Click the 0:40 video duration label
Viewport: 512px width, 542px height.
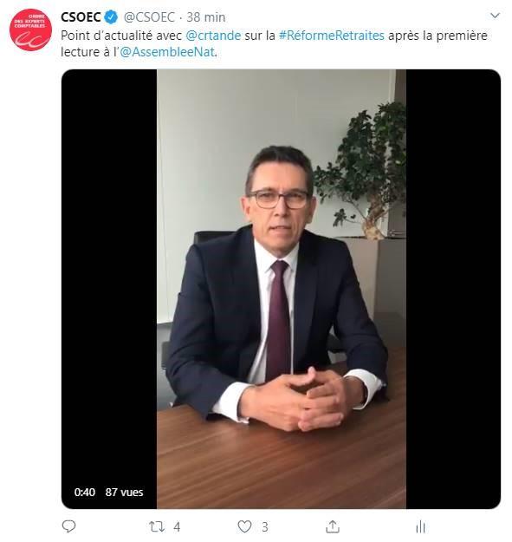(85, 492)
